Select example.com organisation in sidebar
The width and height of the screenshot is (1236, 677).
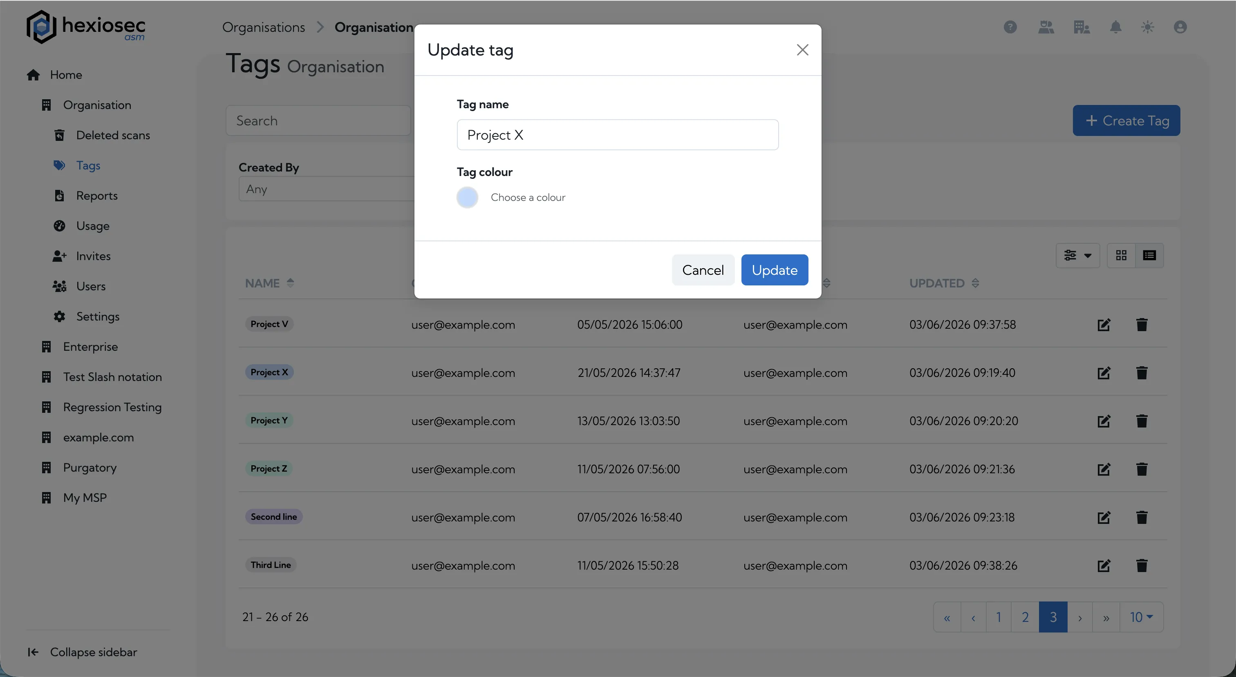pos(87,437)
